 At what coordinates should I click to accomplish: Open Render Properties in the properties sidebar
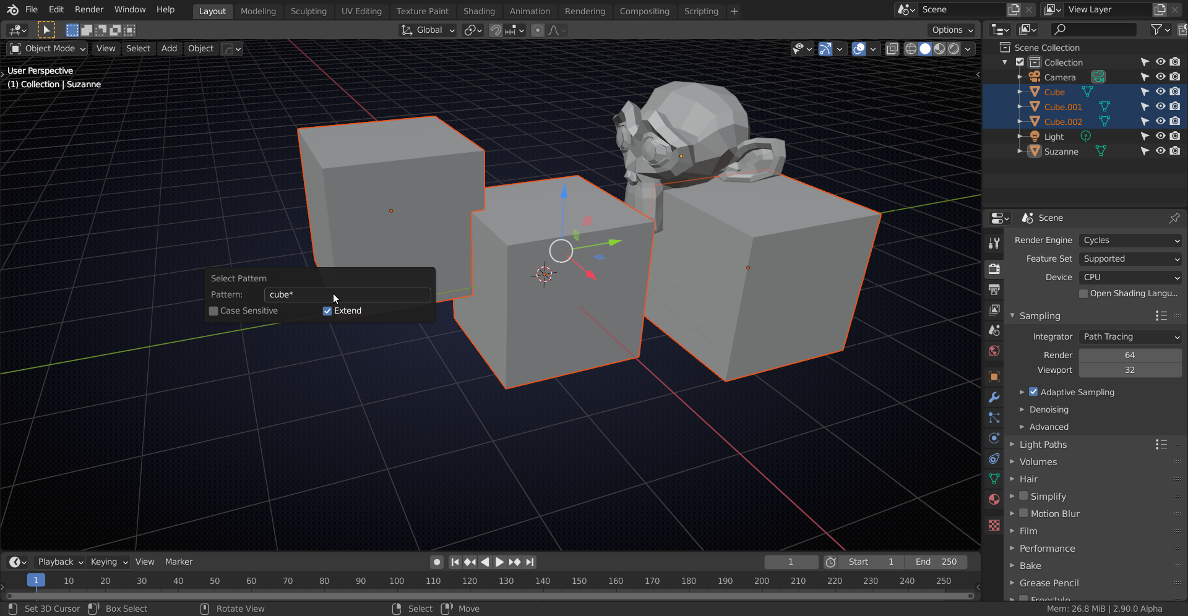pos(994,269)
